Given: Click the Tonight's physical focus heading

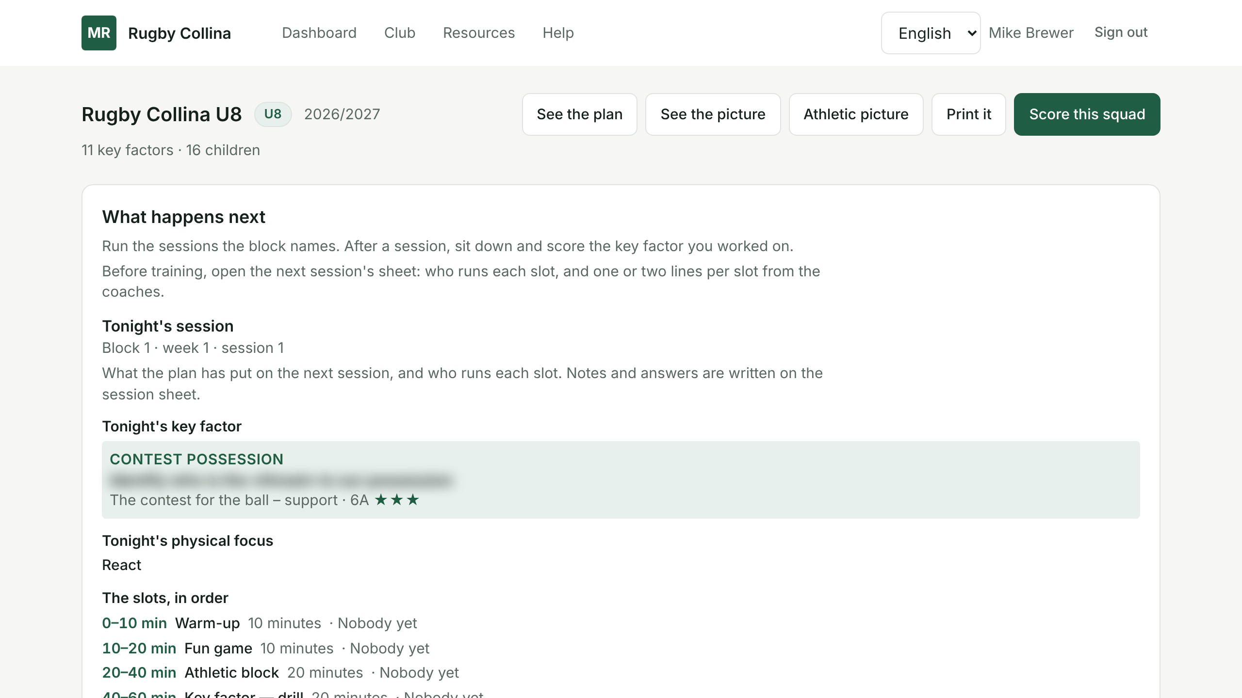Looking at the screenshot, I should point(187,541).
